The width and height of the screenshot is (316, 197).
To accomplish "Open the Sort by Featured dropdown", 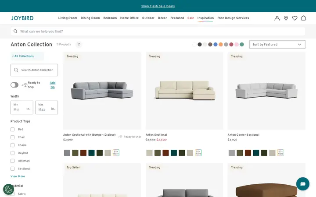I will (277, 44).
